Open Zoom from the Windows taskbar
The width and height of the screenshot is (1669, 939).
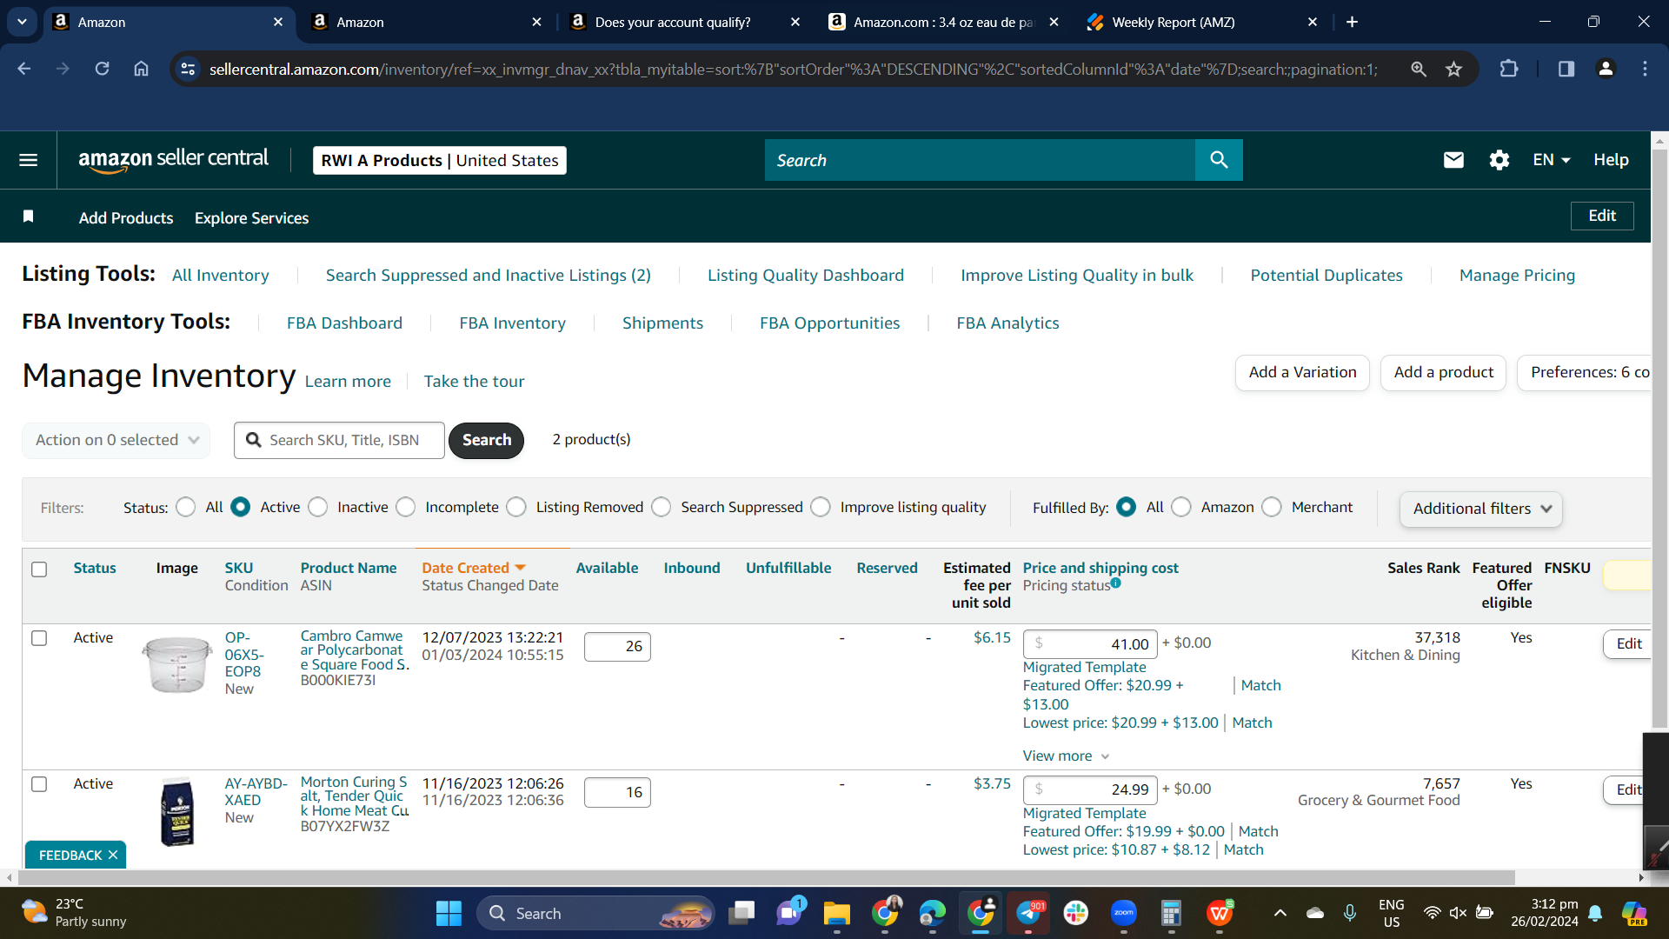1123,913
